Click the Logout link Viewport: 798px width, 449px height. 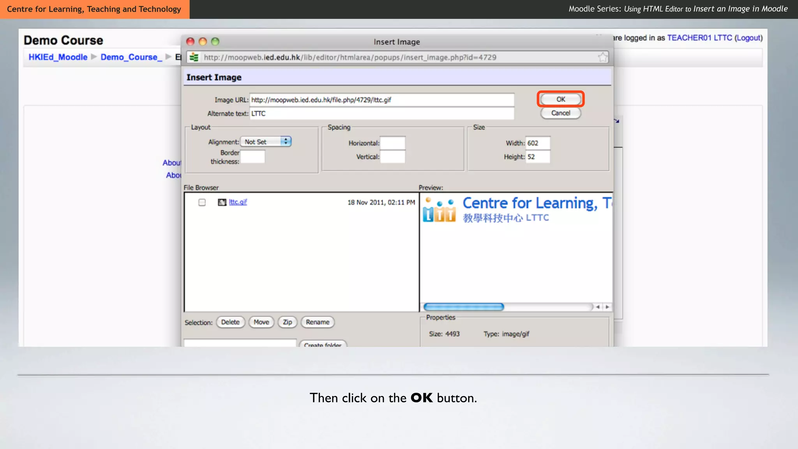749,38
